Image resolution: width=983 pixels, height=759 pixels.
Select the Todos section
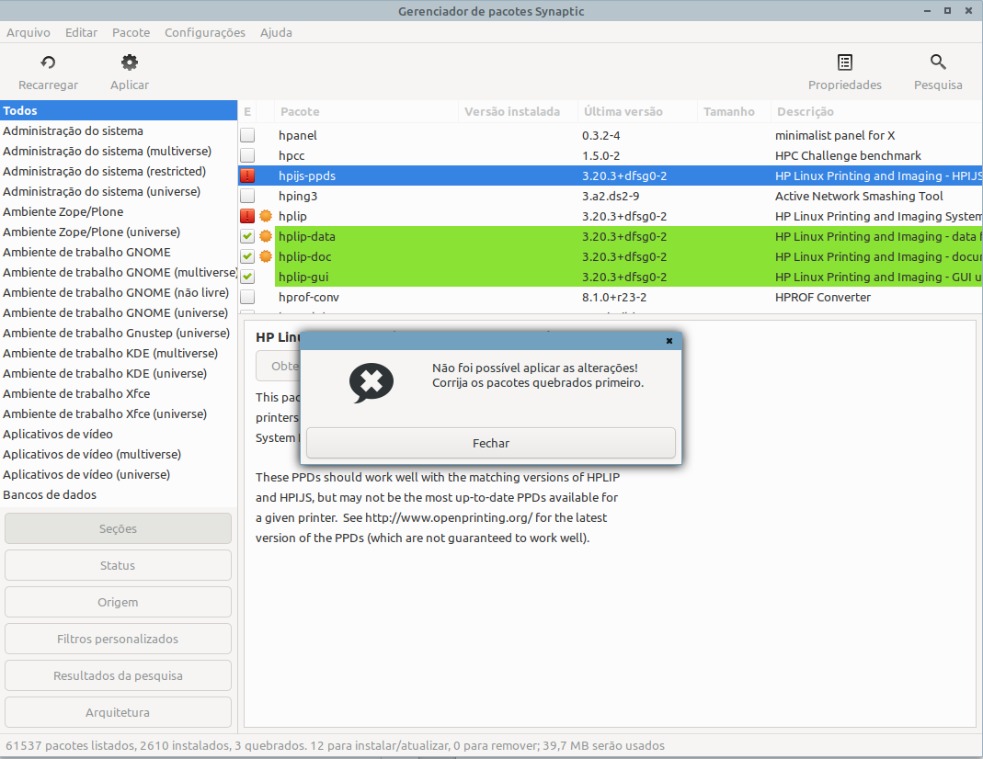119,111
